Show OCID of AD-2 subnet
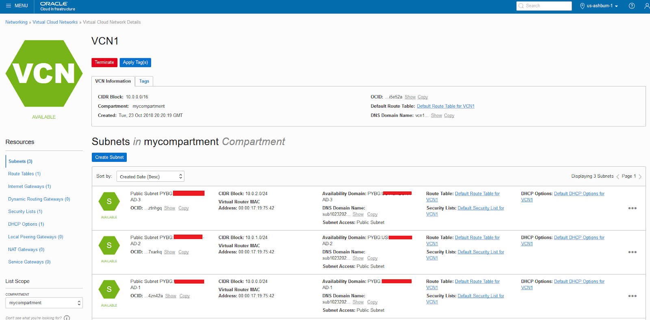 click(x=169, y=252)
